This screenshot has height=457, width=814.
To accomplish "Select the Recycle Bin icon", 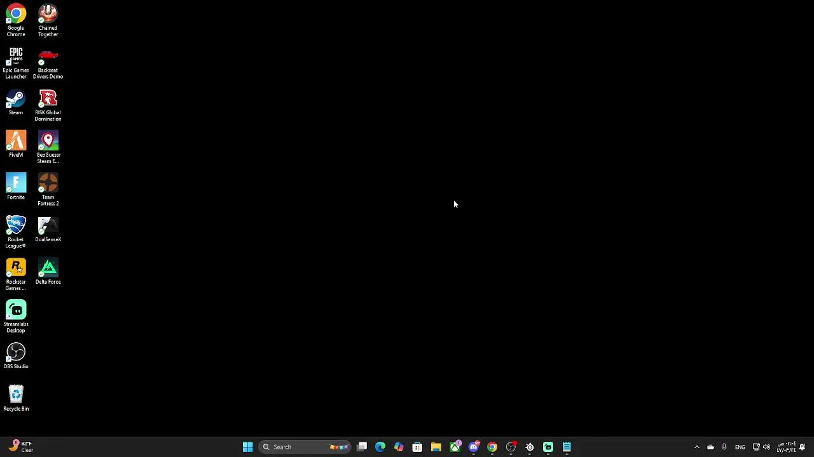I will [x=16, y=399].
